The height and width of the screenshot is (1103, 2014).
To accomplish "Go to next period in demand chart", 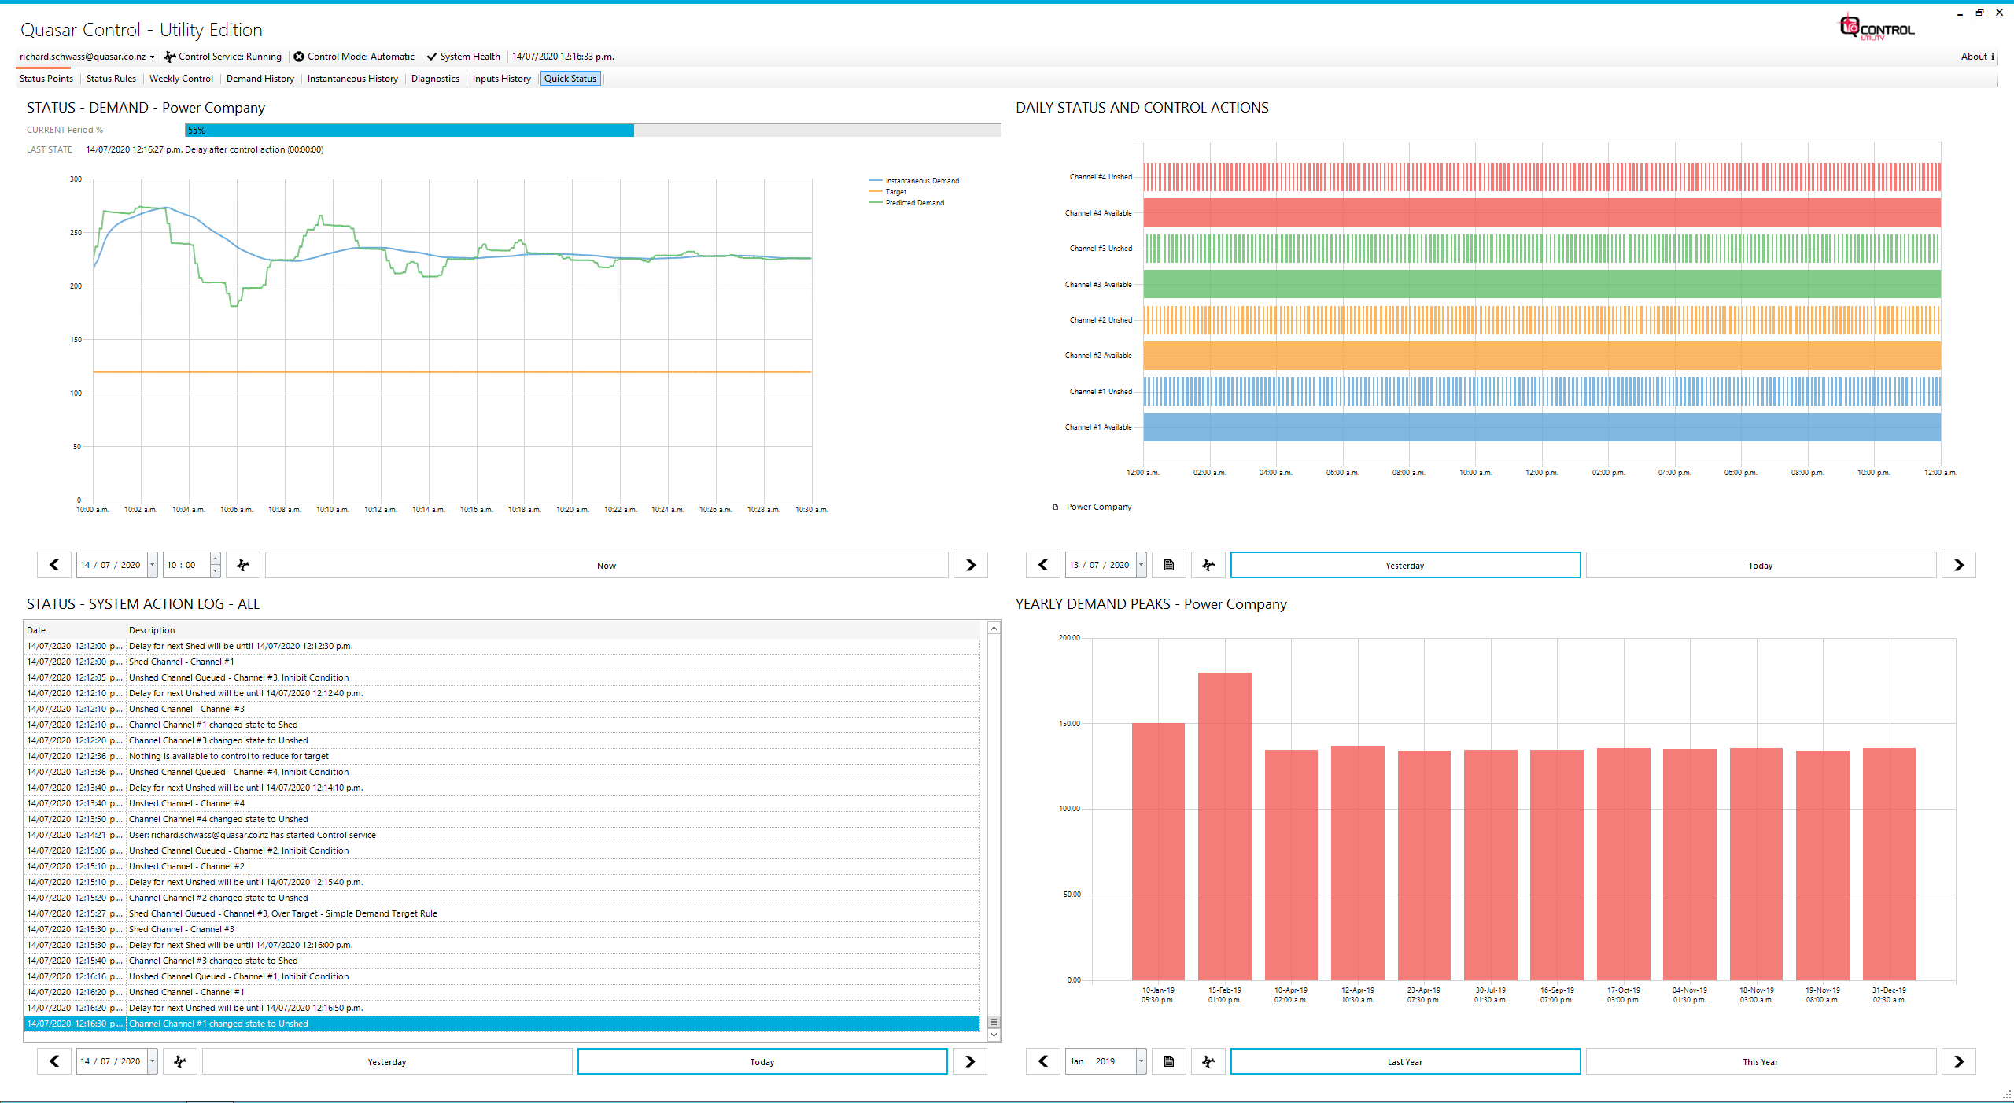I will click(970, 565).
